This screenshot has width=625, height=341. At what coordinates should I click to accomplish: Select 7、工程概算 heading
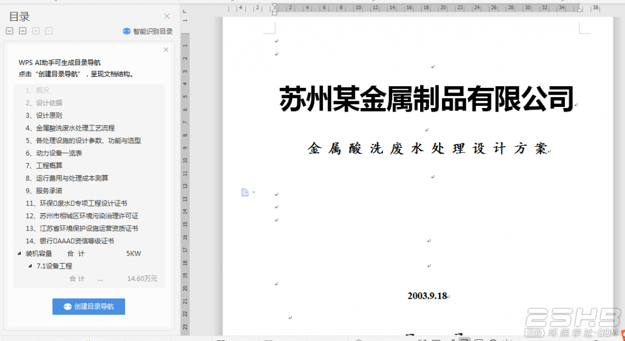(44, 165)
